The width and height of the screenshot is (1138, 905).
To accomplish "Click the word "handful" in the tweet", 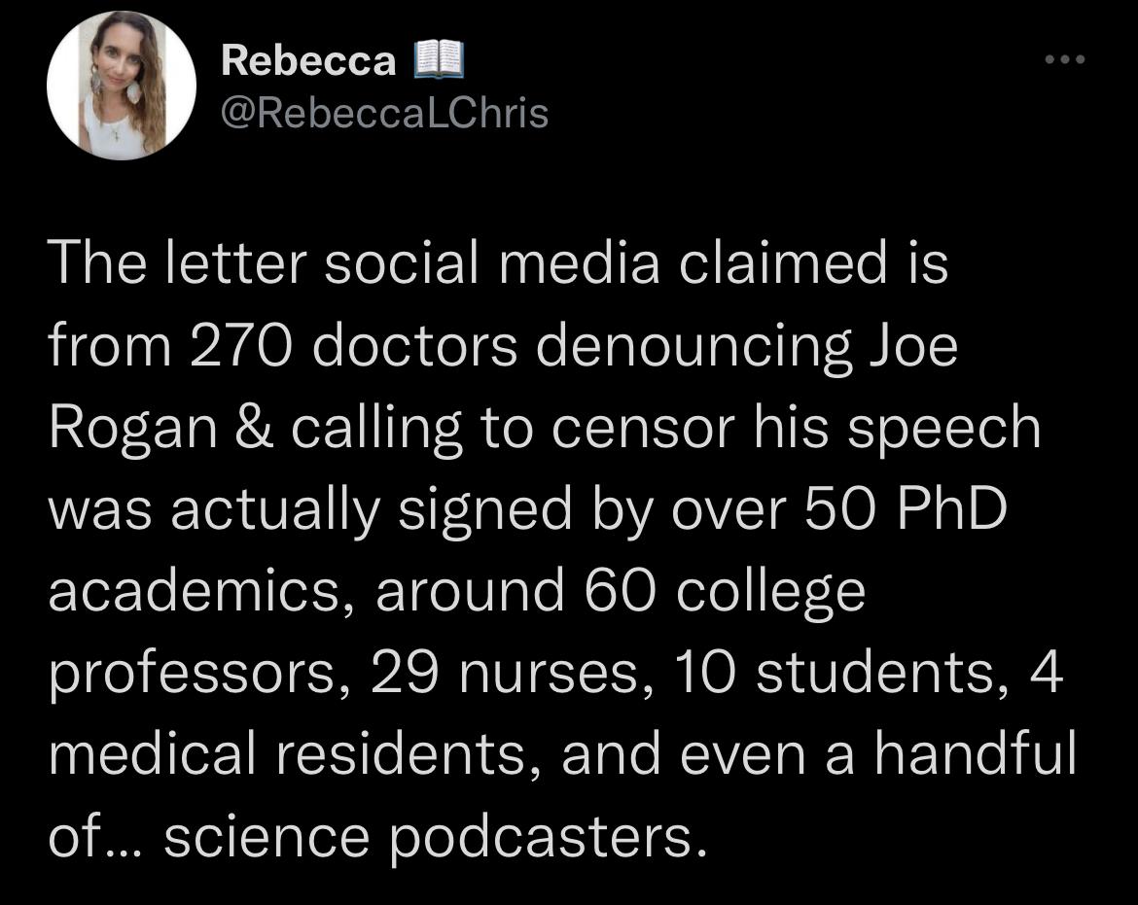I will (x=975, y=753).
